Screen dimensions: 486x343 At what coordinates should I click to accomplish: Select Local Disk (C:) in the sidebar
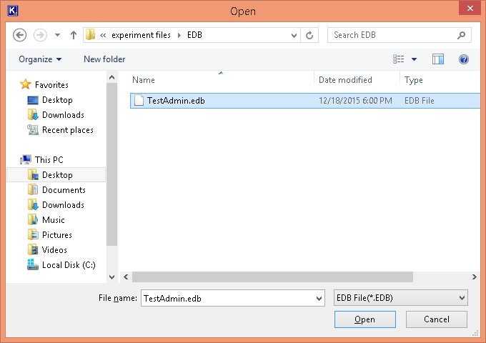point(69,265)
